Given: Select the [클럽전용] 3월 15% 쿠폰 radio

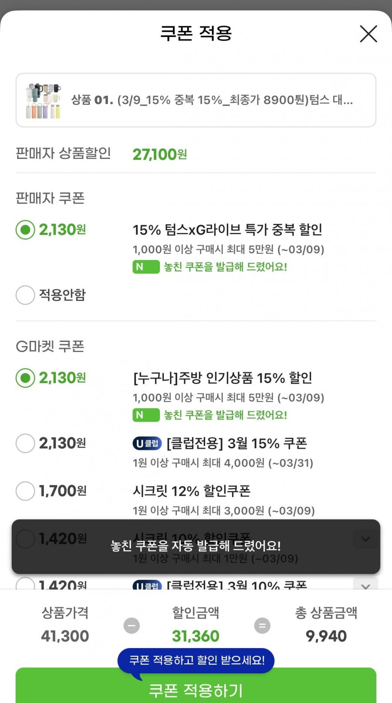Looking at the screenshot, I should pos(25,443).
